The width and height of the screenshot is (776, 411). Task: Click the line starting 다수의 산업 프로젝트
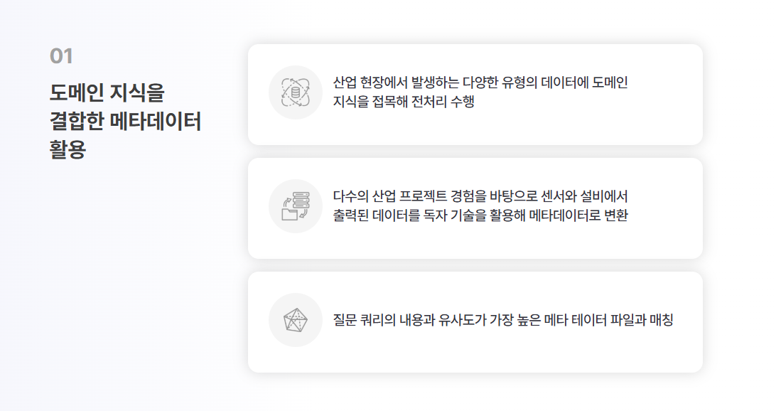(480, 196)
